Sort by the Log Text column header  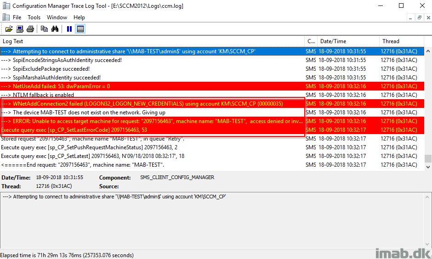152,41
